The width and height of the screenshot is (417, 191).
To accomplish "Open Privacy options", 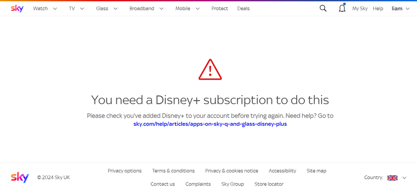I will tap(124, 171).
